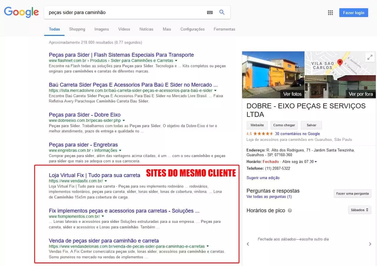Select the Todas tab
This screenshot has width=377, height=266.
[x=54, y=29]
